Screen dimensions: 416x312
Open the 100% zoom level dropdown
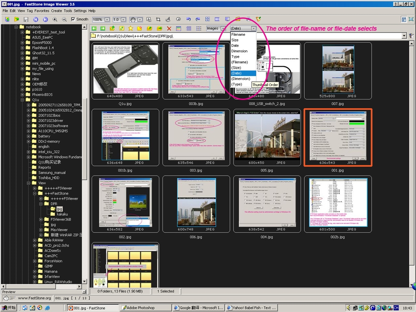click(x=107, y=19)
